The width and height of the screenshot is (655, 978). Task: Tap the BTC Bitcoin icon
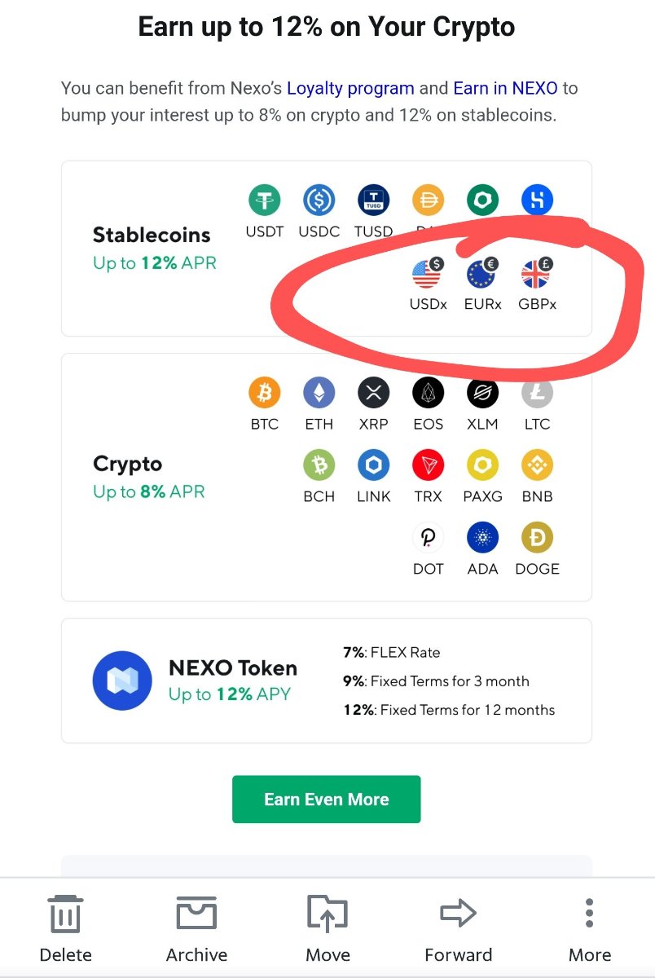point(264,393)
